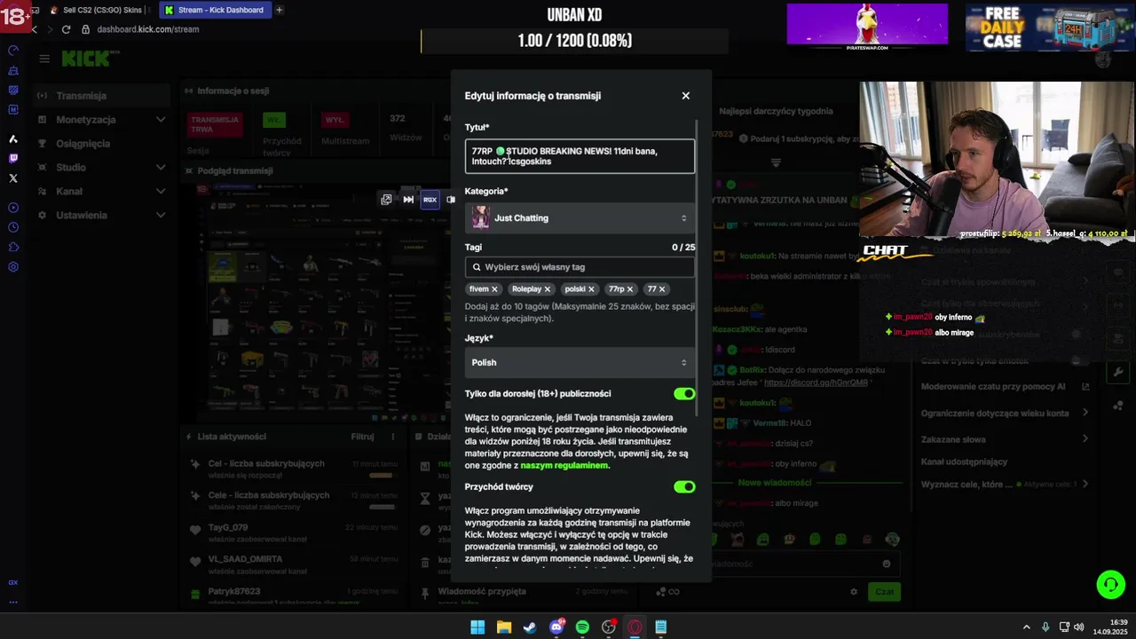Image resolution: width=1136 pixels, height=639 pixels.
Task: Open Twitch from the browser sidebar
Action: pos(13,159)
